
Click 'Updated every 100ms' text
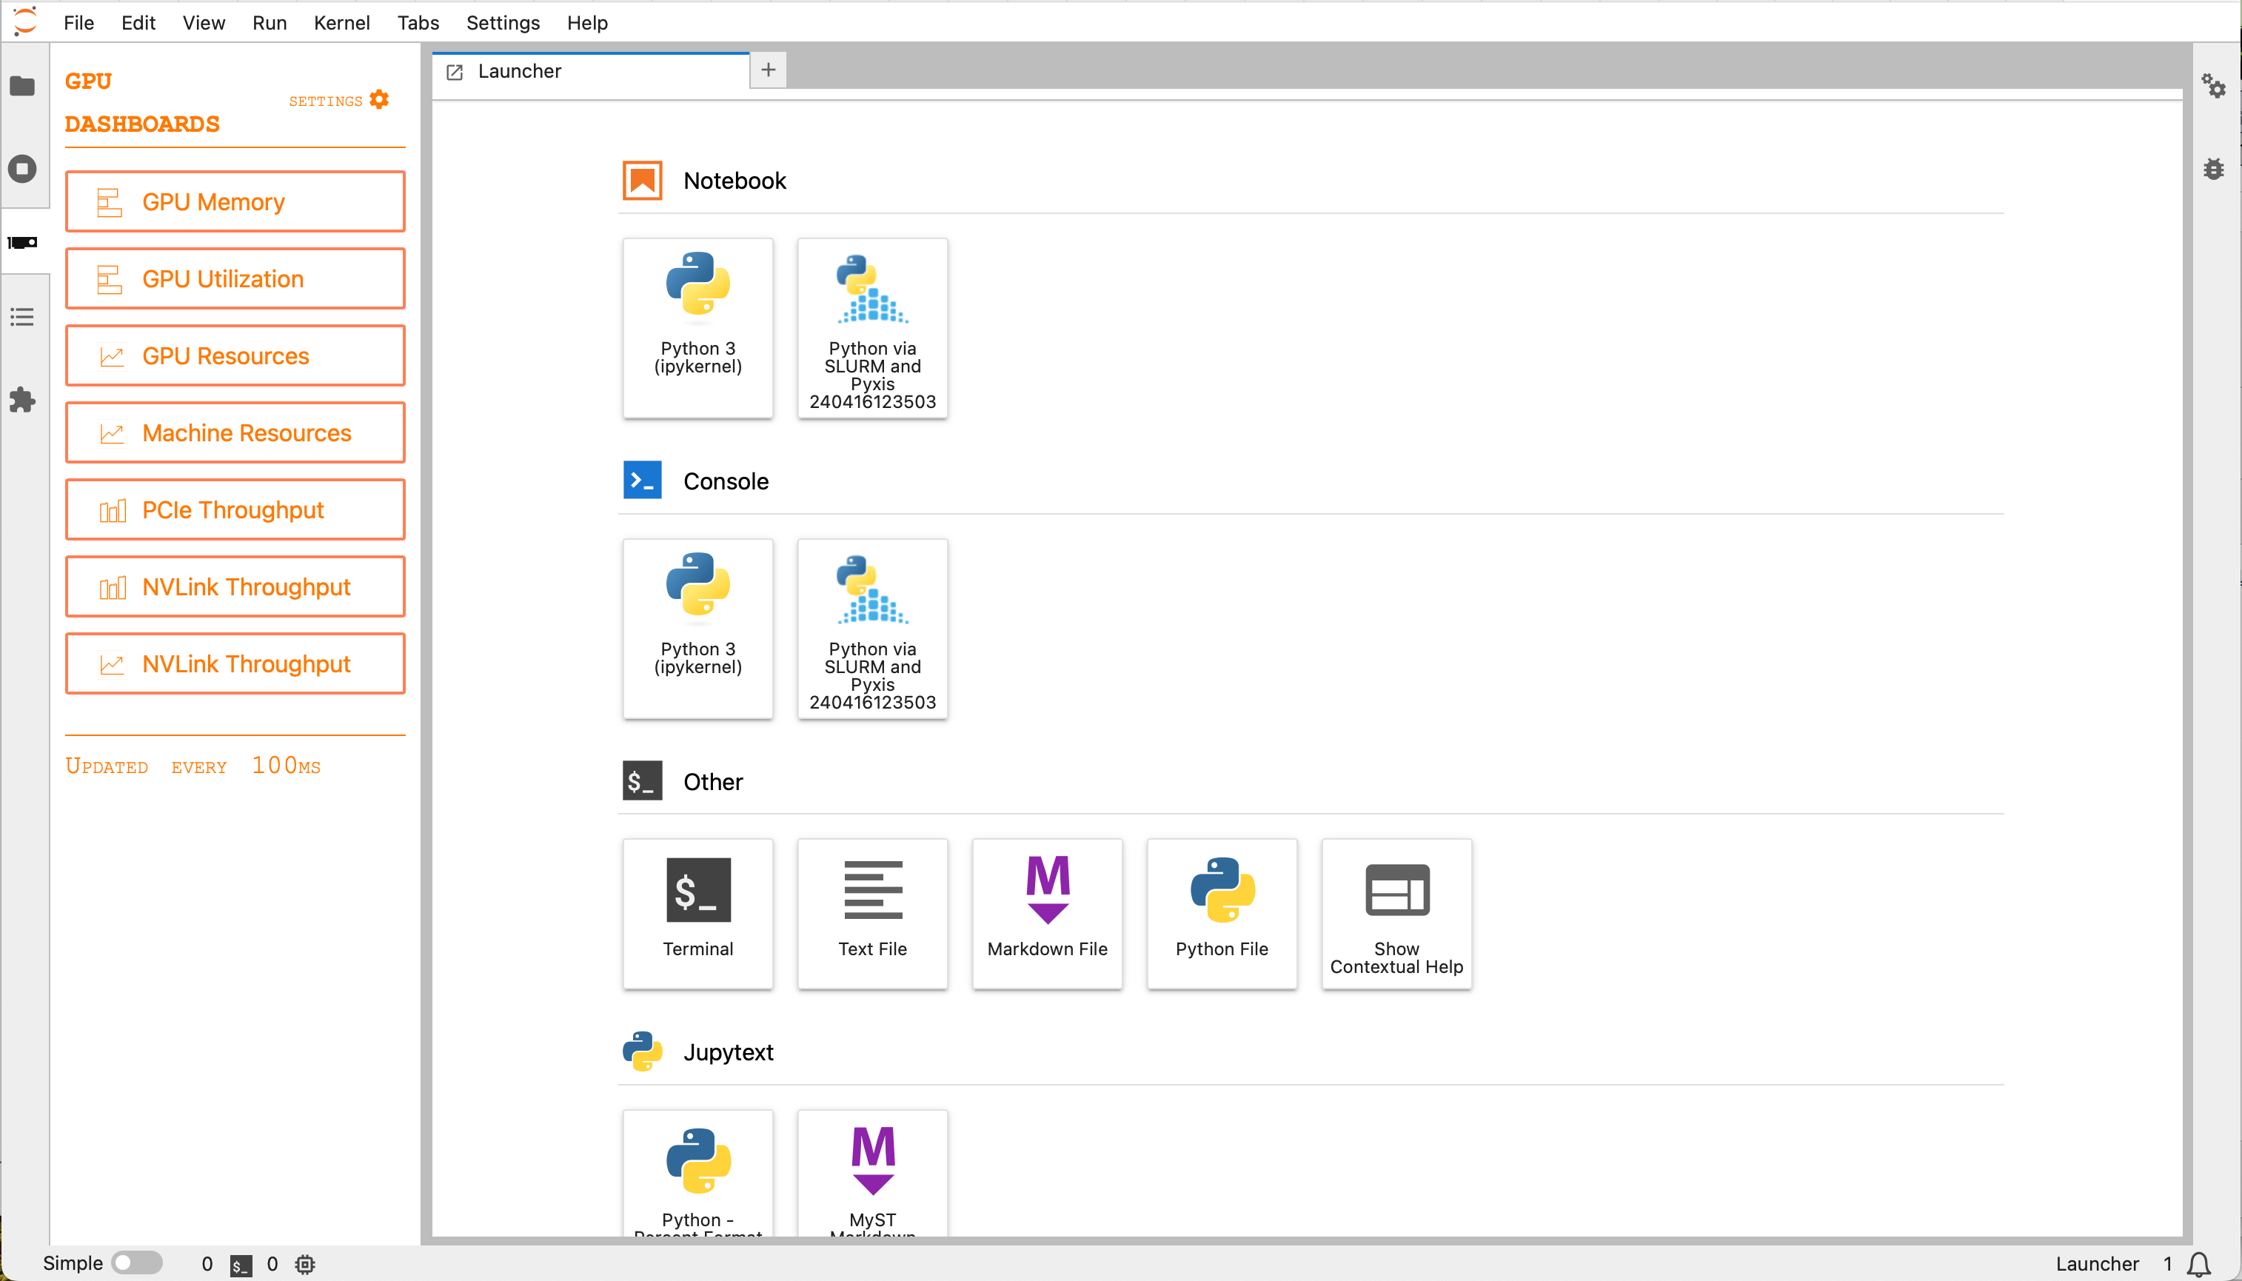point(193,766)
